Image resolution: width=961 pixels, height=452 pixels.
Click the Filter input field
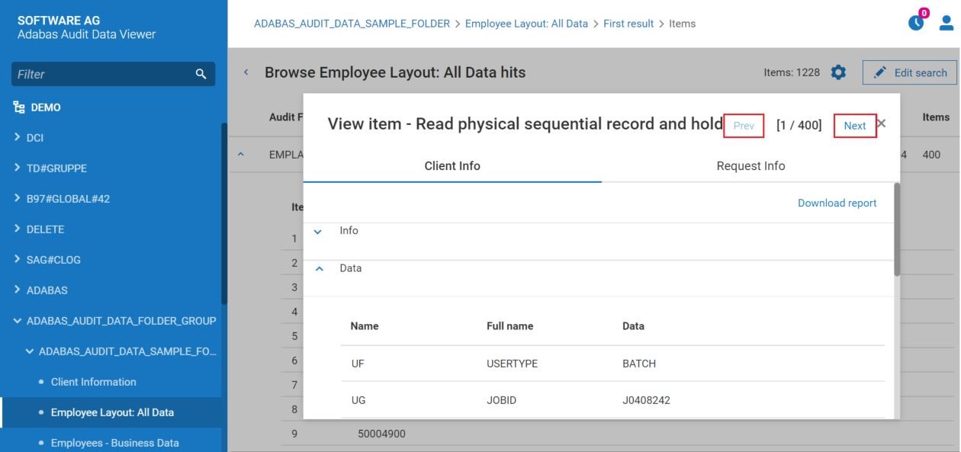tap(113, 74)
